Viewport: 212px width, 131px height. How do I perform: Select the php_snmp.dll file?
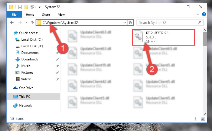[x=163, y=37]
